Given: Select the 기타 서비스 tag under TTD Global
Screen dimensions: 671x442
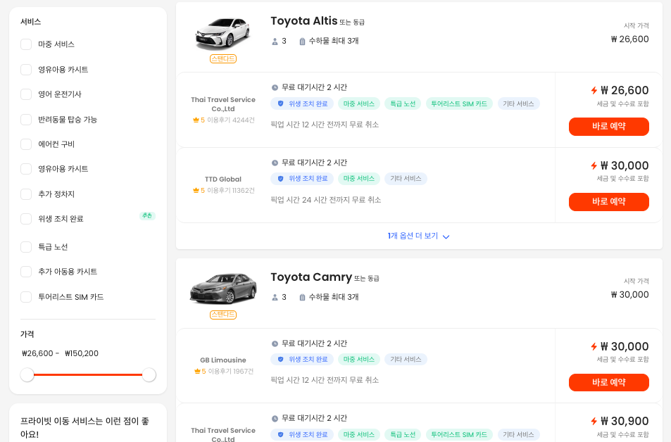Looking at the screenshot, I should [406, 179].
